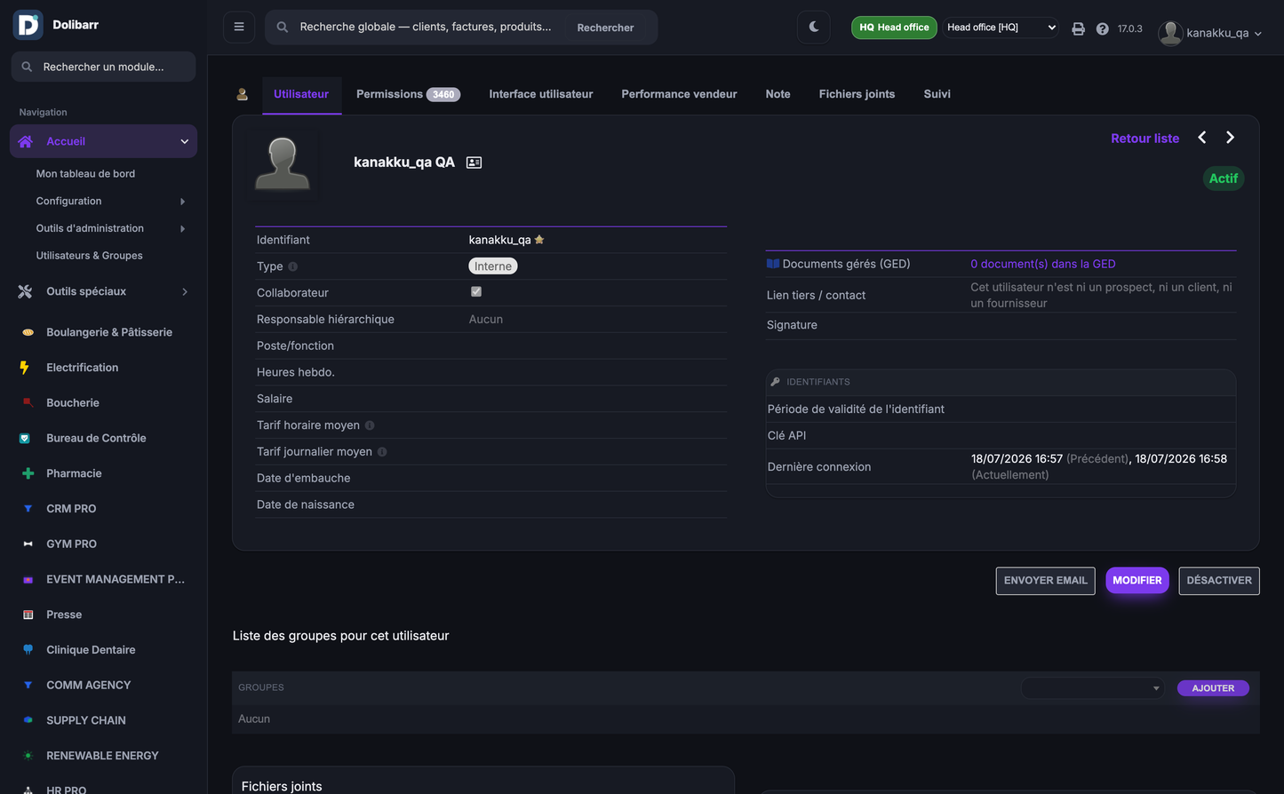Click the user profile photo placeholder
Viewport: 1284px width, 794px height.
[283, 163]
